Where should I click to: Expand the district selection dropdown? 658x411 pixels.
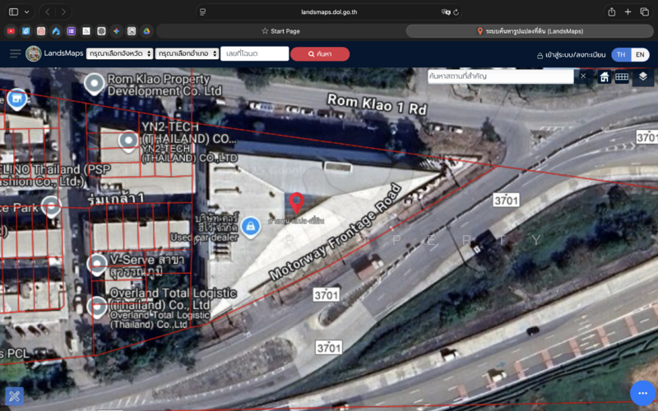pos(187,53)
